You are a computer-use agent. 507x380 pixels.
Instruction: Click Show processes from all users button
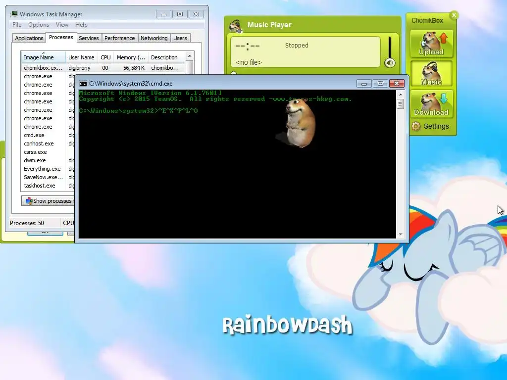click(x=48, y=201)
